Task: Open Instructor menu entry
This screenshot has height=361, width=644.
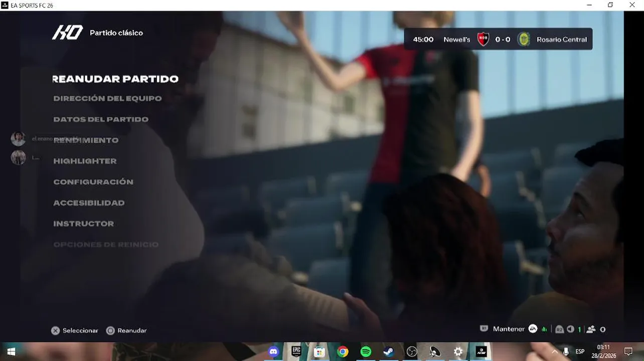Action: click(x=83, y=224)
